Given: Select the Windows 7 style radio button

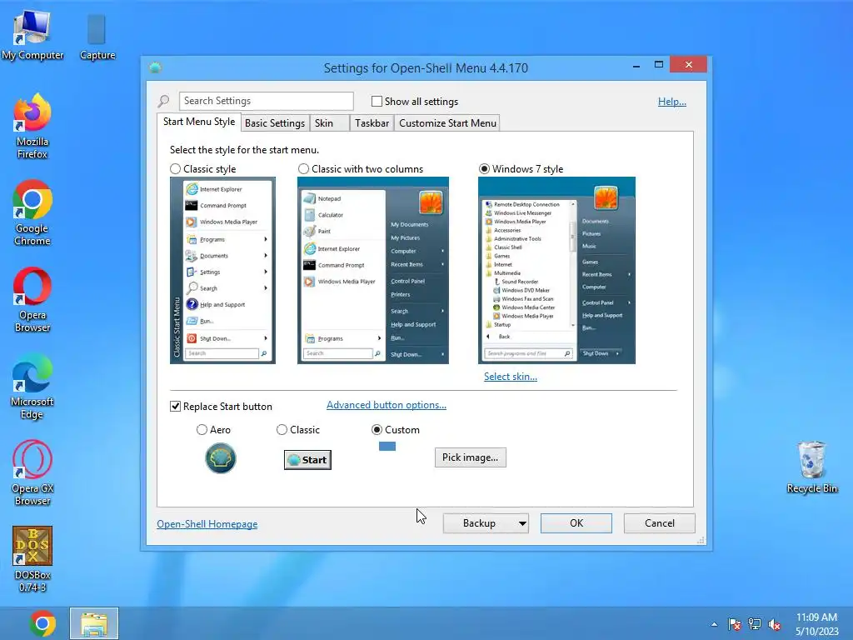Looking at the screenshot, I should pos(484,169).
